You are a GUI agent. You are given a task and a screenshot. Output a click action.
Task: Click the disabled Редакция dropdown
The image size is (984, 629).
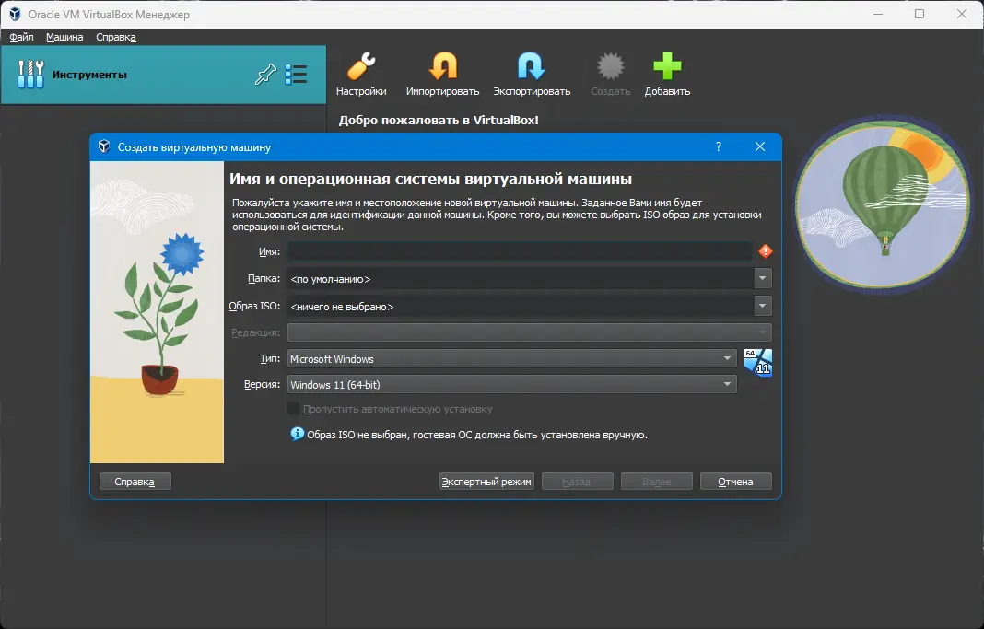pyautogui.click(x=529, y=332)
